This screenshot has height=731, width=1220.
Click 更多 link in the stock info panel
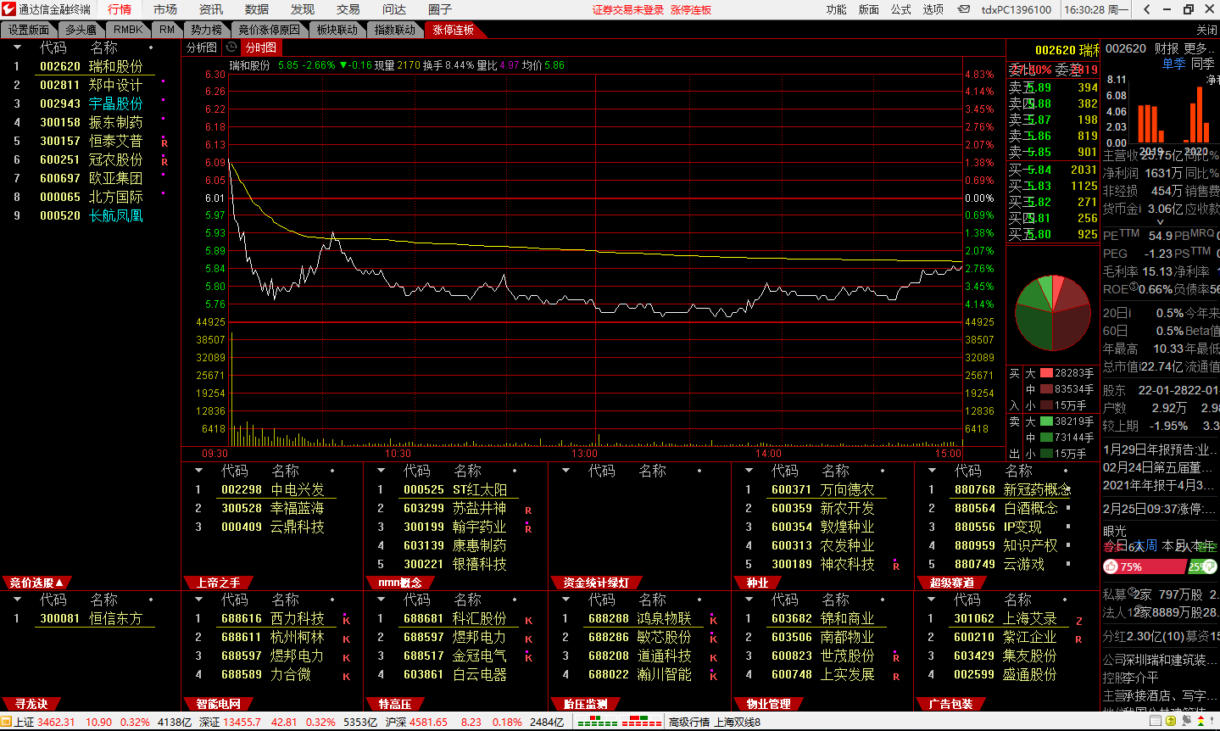tap(1196, 48)
